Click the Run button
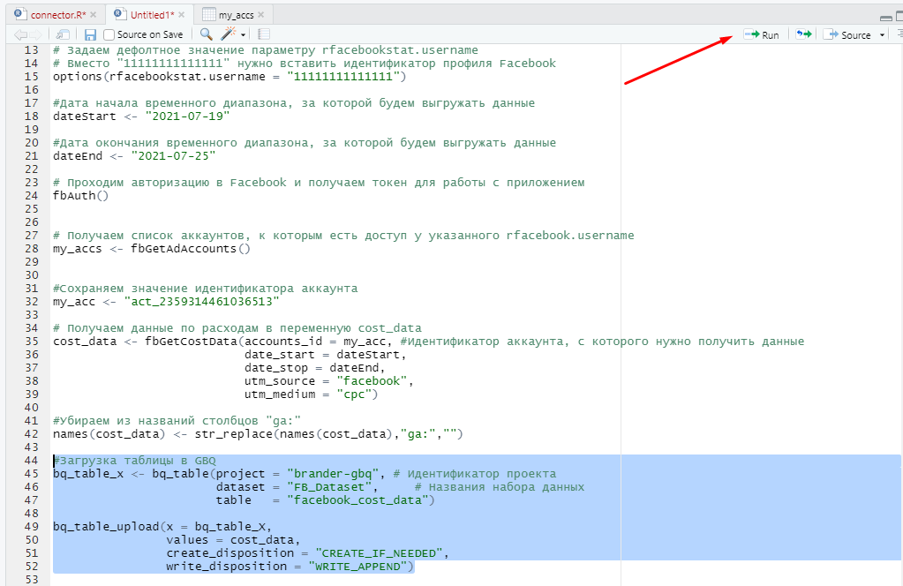This screenshot has width=903, height=586. click(762, 34)
